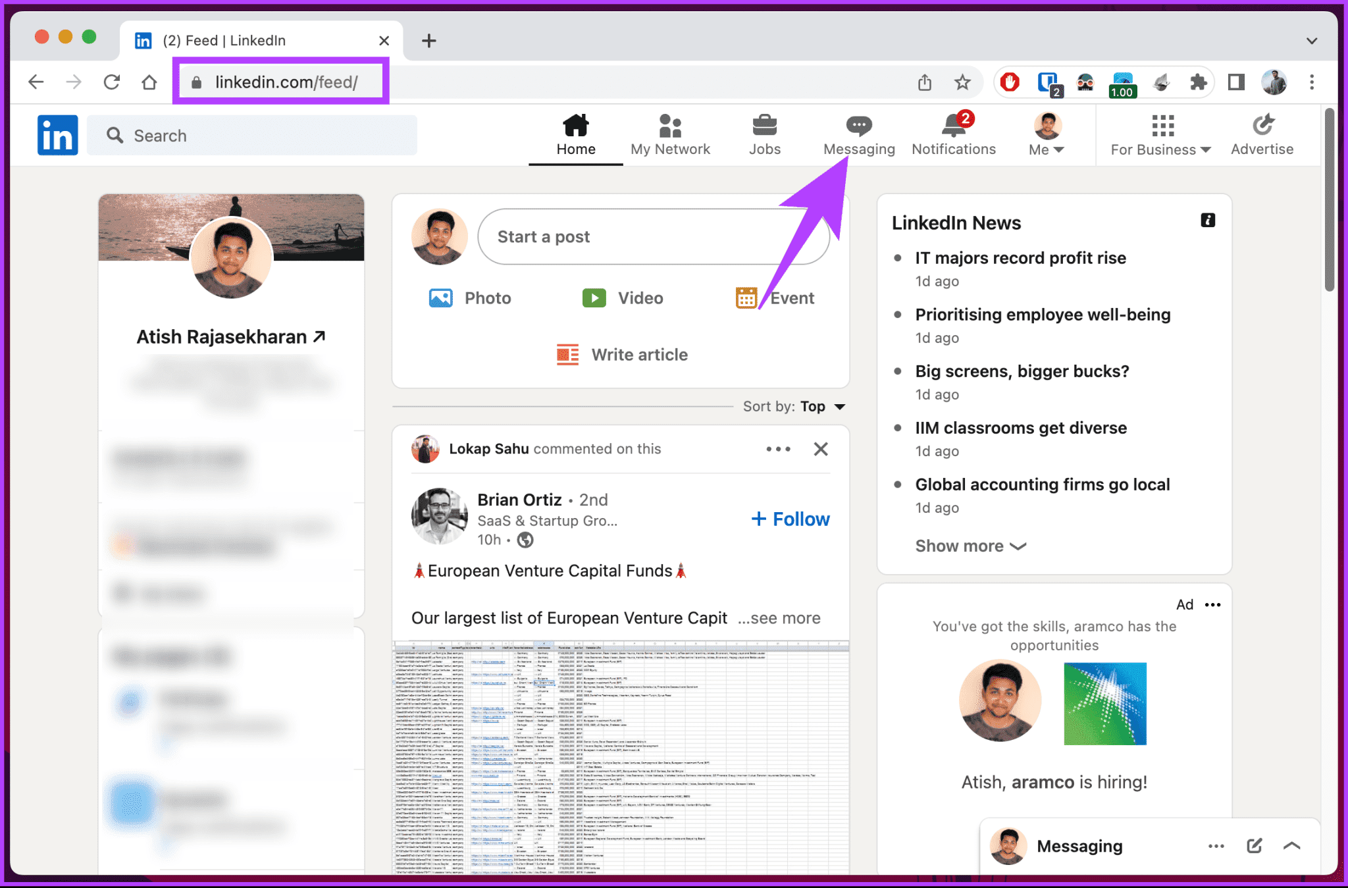Click Start a post box
The width and height of the screenshot is (1348, 888).
pos(653,237)
